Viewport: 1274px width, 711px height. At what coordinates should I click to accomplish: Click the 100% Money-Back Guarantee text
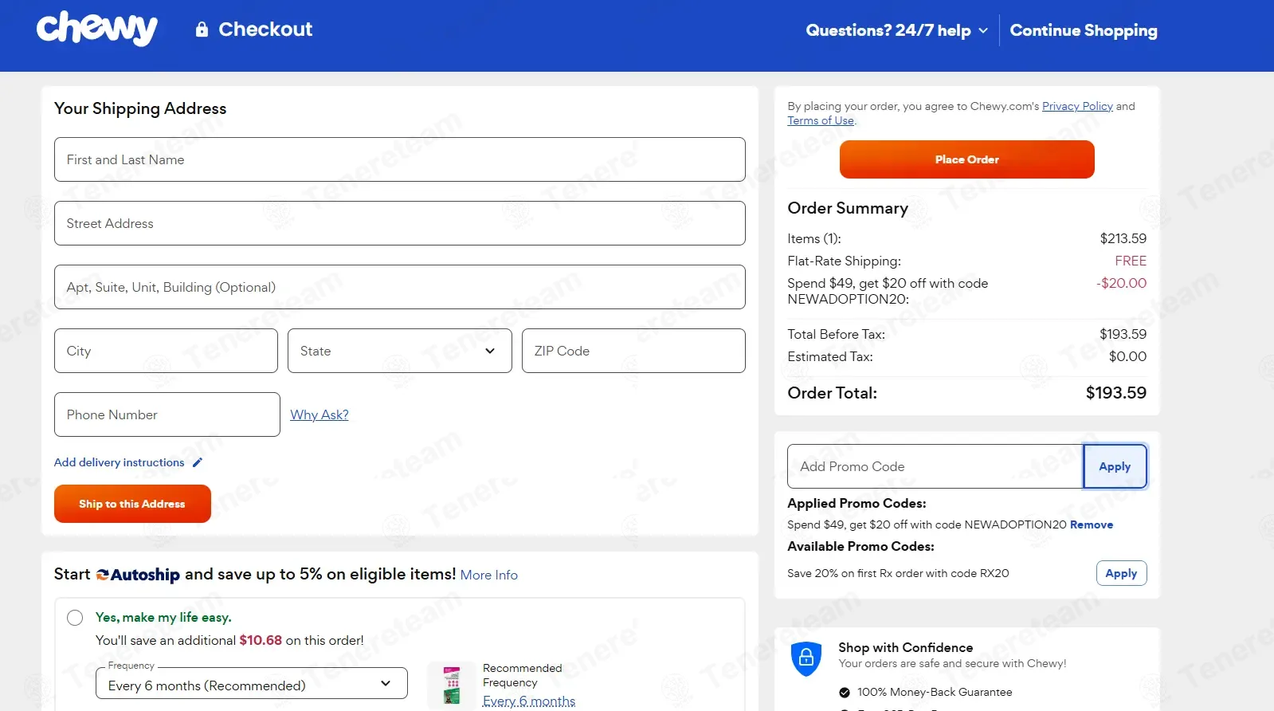tap(935, 692)
